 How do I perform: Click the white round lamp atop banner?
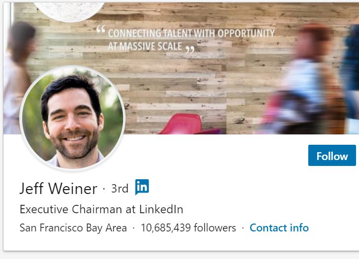[x=69, y=10]
